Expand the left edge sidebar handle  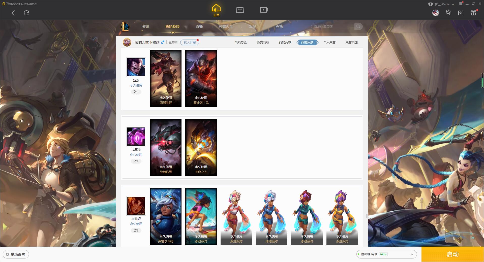(1, 141)
